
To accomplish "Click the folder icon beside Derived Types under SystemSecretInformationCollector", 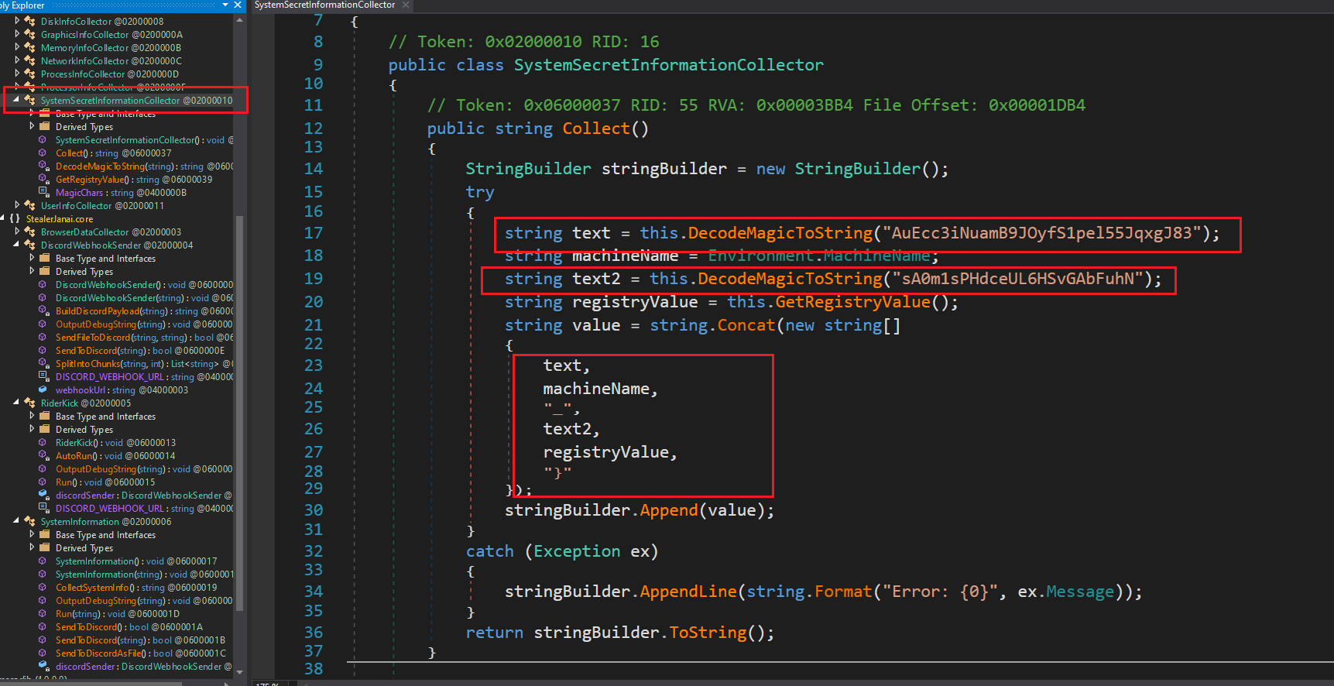I will pyautogui.click(x=44, y=127).
